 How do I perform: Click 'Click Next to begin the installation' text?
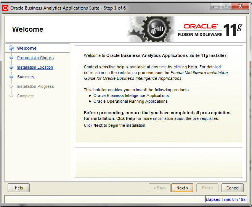coord(115,125)
